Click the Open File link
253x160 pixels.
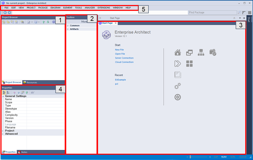click(x=120, y=54)
